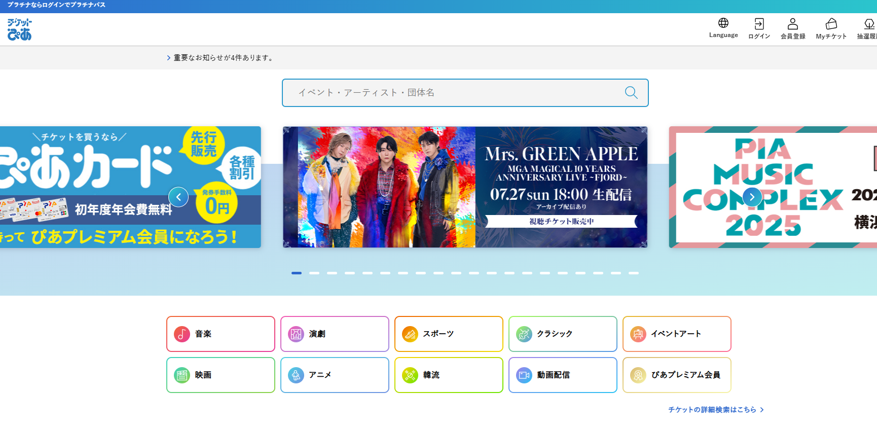
Task: Click the 音楽 music note icon
Action: [x=182, y=334]
